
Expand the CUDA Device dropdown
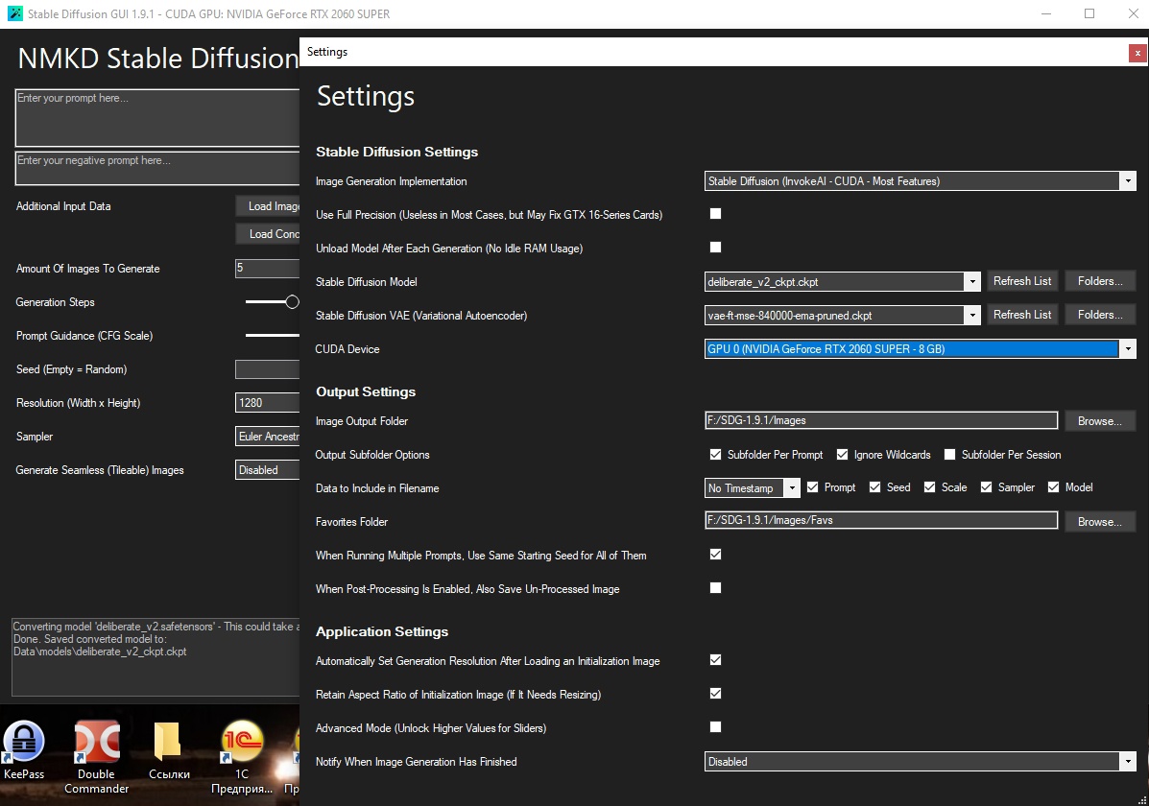click(x=1128, y=349)
